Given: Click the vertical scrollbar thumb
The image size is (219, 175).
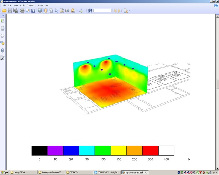Looking at the screenshot, I should pos(218,84).
